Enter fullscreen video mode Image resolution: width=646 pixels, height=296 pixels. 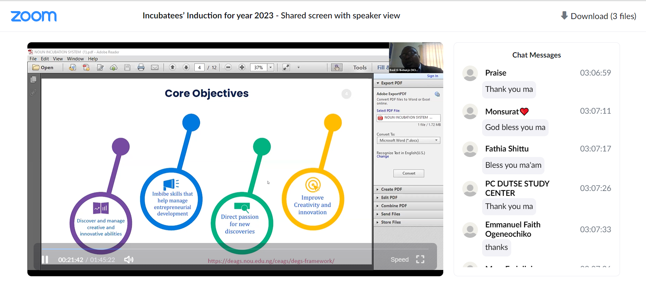click(420, 260)
